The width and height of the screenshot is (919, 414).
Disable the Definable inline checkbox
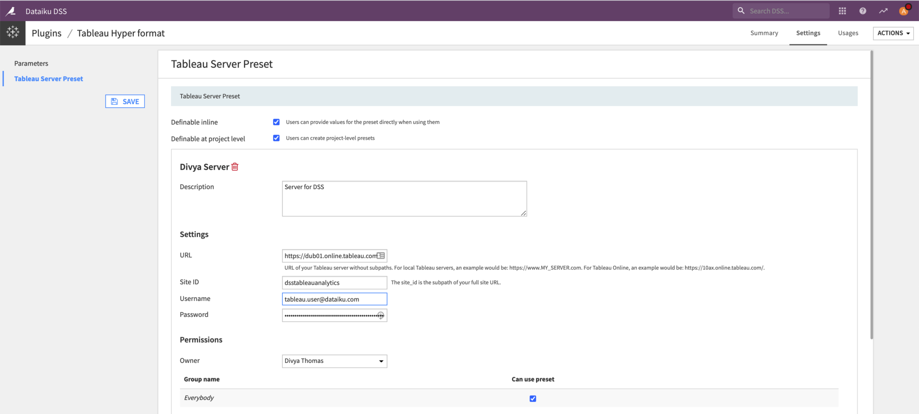[276, 122]
